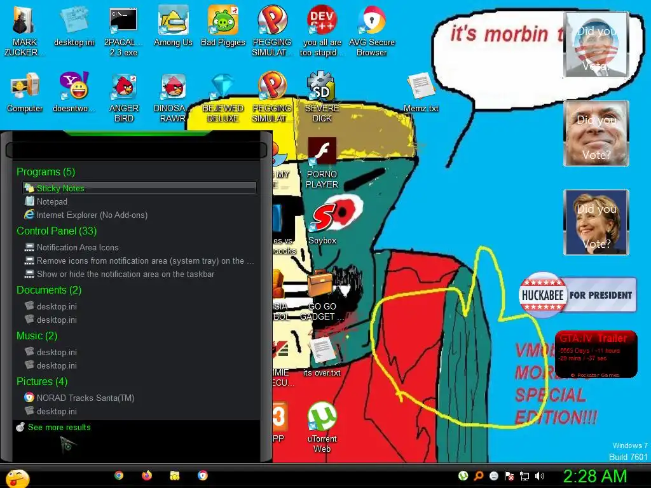Open first desktop.ini under Music

click(x=139, y=352)
